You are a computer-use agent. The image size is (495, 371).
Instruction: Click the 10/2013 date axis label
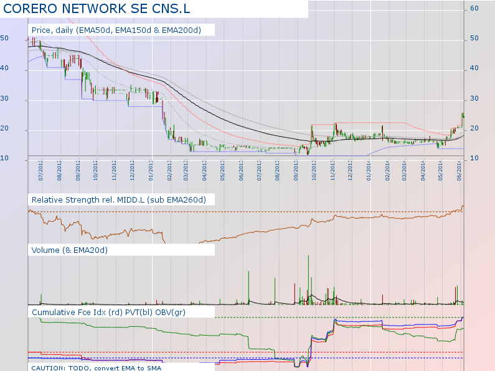[314, 170]
